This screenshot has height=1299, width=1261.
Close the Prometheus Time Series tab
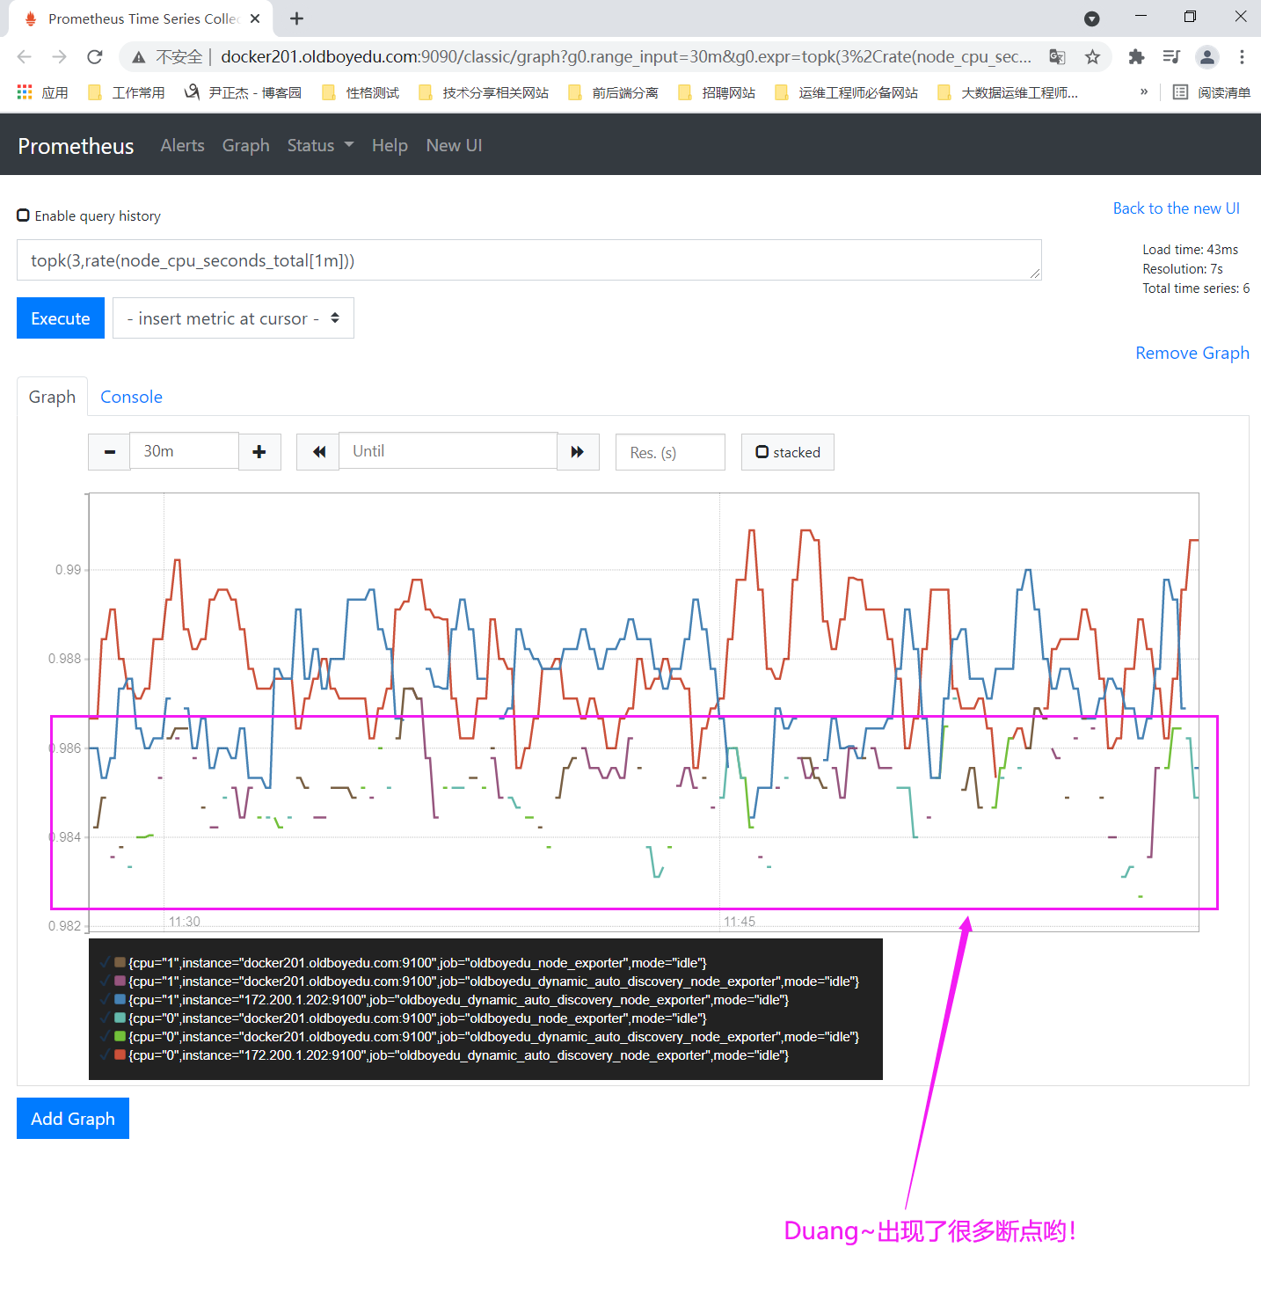[x=255, y=18]
